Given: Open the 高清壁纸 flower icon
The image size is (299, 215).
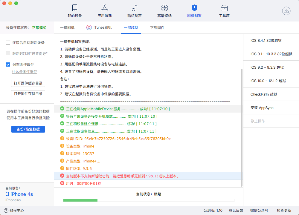Looking at the screenshot, I should tap(164, 8).
